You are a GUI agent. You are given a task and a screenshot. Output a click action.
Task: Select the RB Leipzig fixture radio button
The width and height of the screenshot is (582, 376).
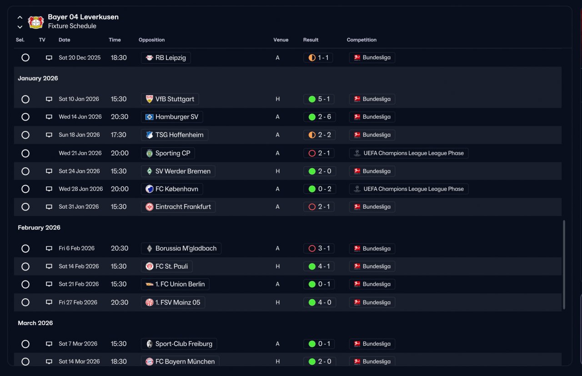coord(25,58)
